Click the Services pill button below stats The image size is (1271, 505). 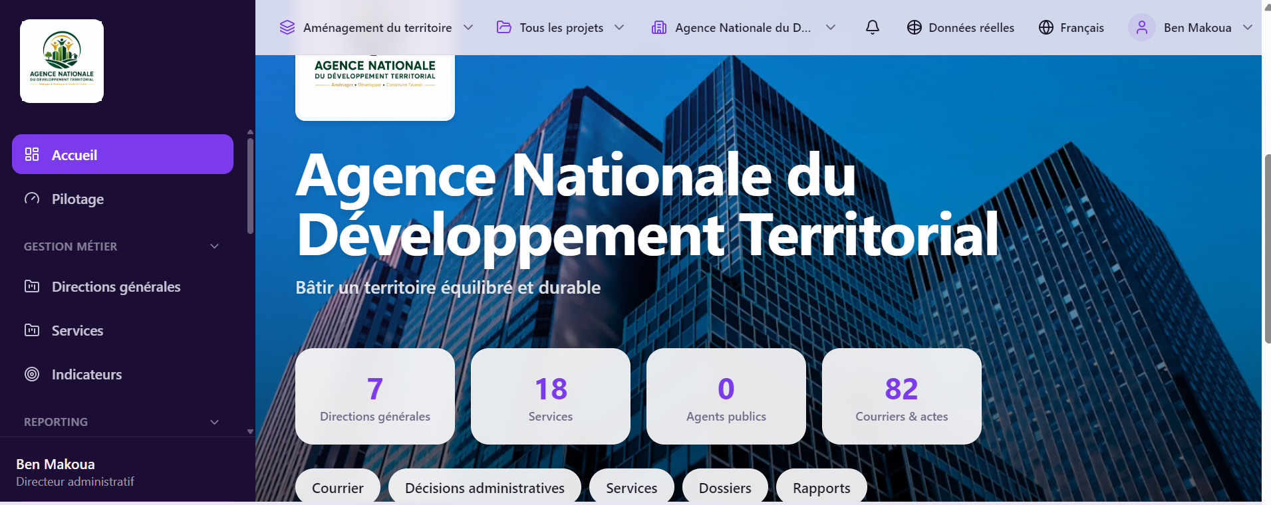pyautogui.click(x=632, y=487)
